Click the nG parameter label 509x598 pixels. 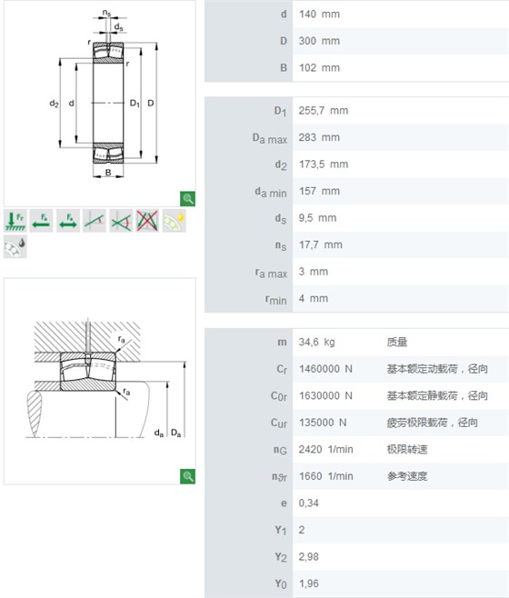tap(280, 451)
